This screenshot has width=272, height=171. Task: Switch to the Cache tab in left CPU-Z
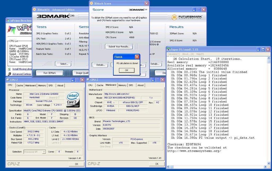(20, 85)
